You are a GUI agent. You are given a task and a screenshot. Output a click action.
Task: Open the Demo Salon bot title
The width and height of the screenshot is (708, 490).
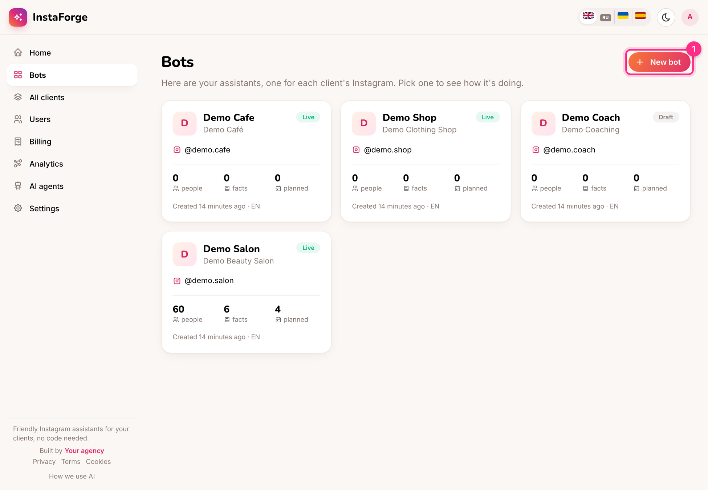[x=231, y=249]
